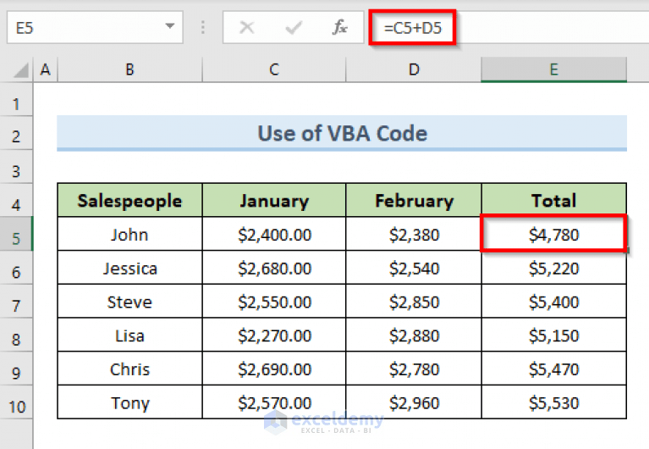Select the cell containing Steve
Image resolution: width=649 pixels, height=449 pixels.
tap(129, 302)
